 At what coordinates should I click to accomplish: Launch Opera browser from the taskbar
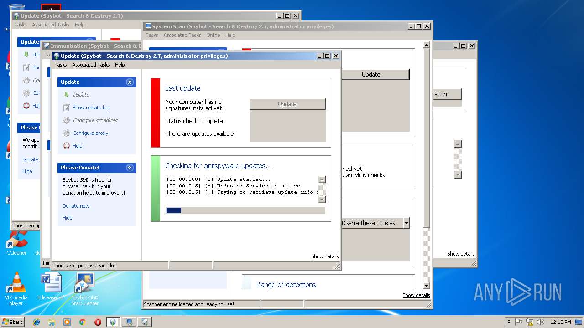98,322
